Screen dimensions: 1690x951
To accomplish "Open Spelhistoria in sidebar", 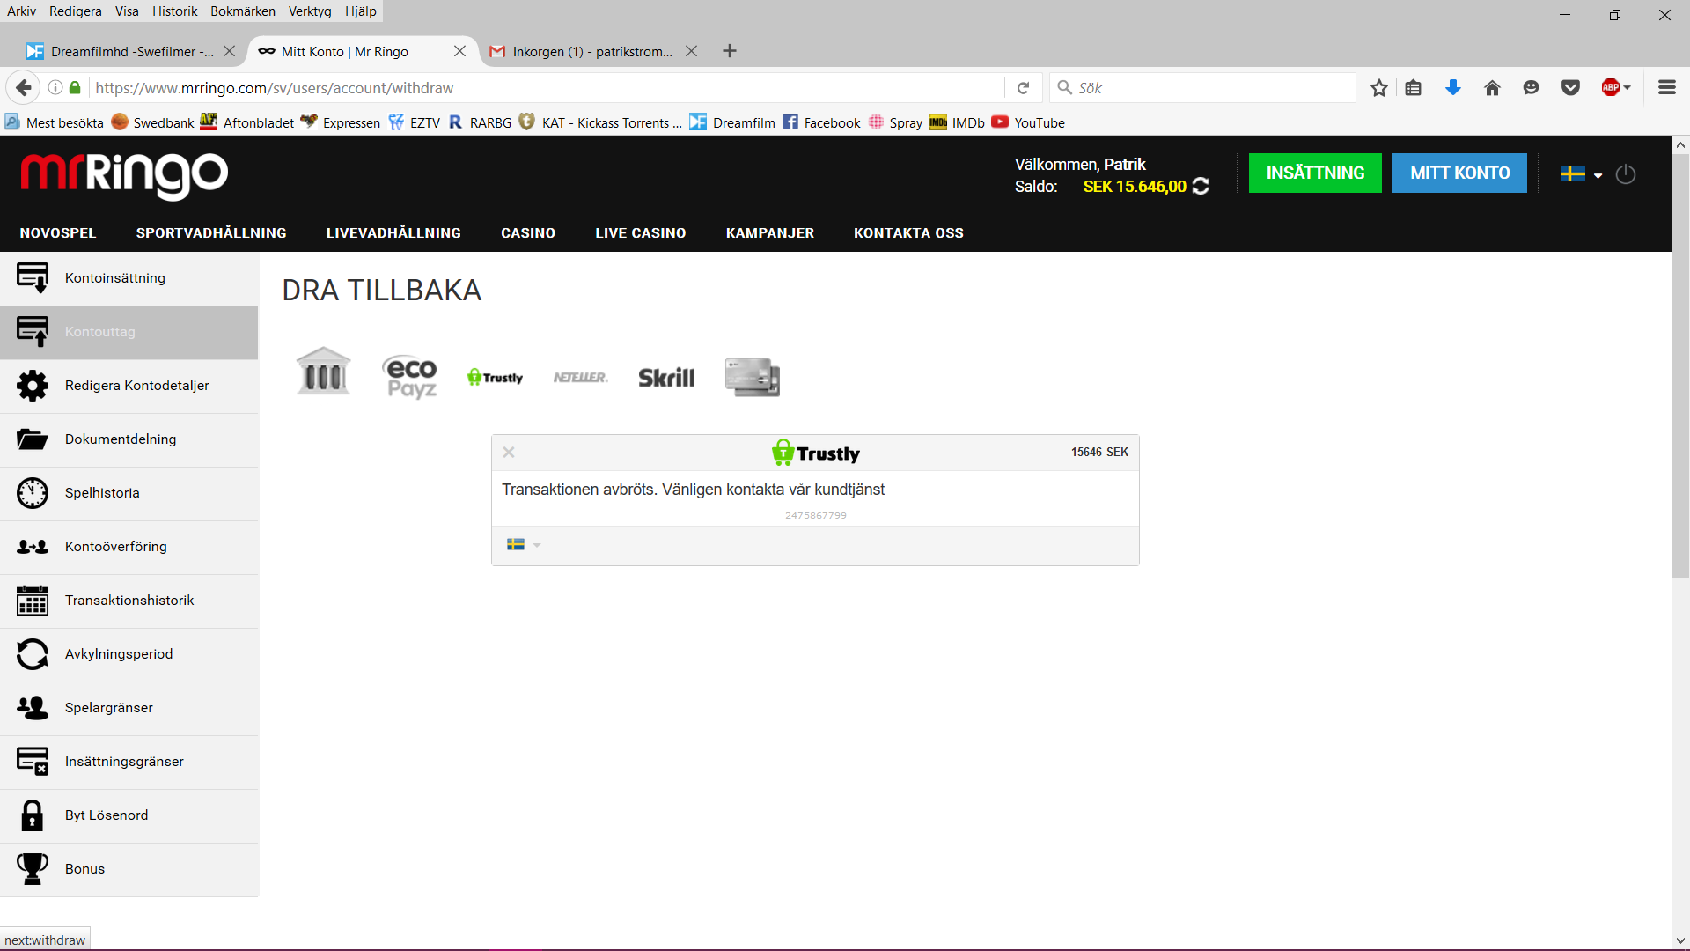I will click(129, 493).
